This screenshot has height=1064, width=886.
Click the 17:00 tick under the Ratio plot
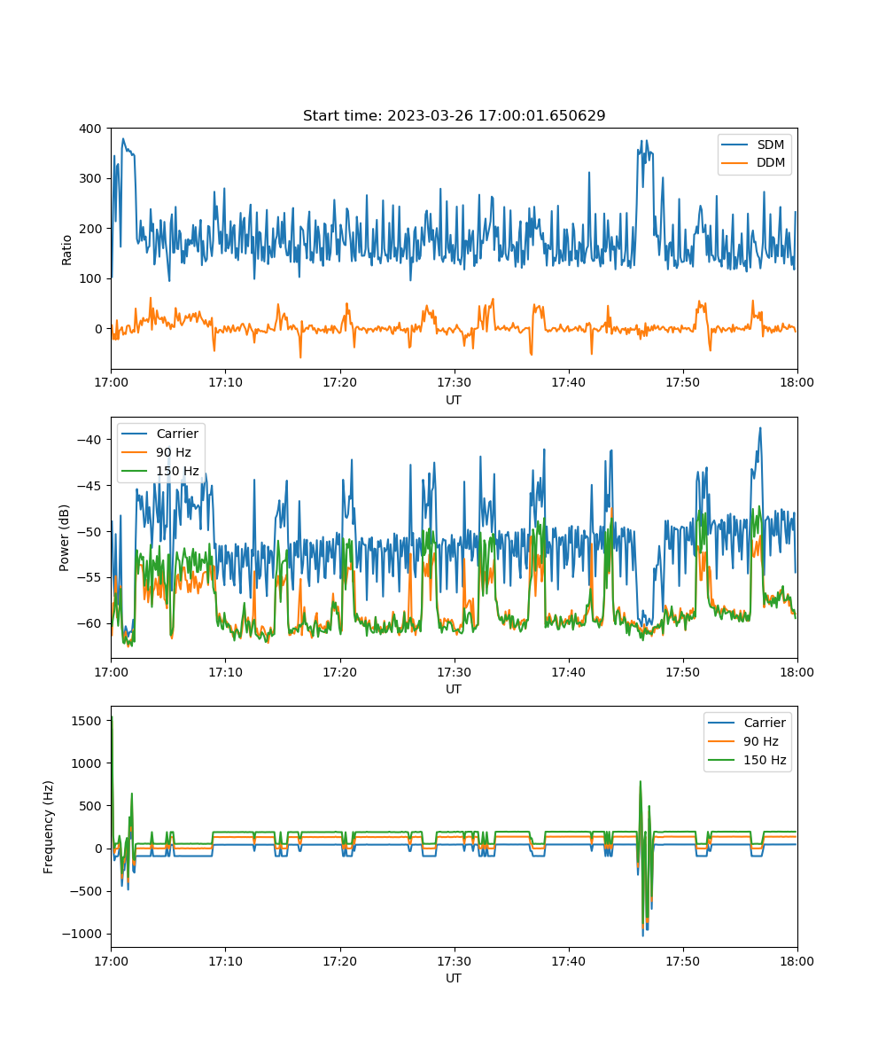pyautogui.click(x=111, y=382)
